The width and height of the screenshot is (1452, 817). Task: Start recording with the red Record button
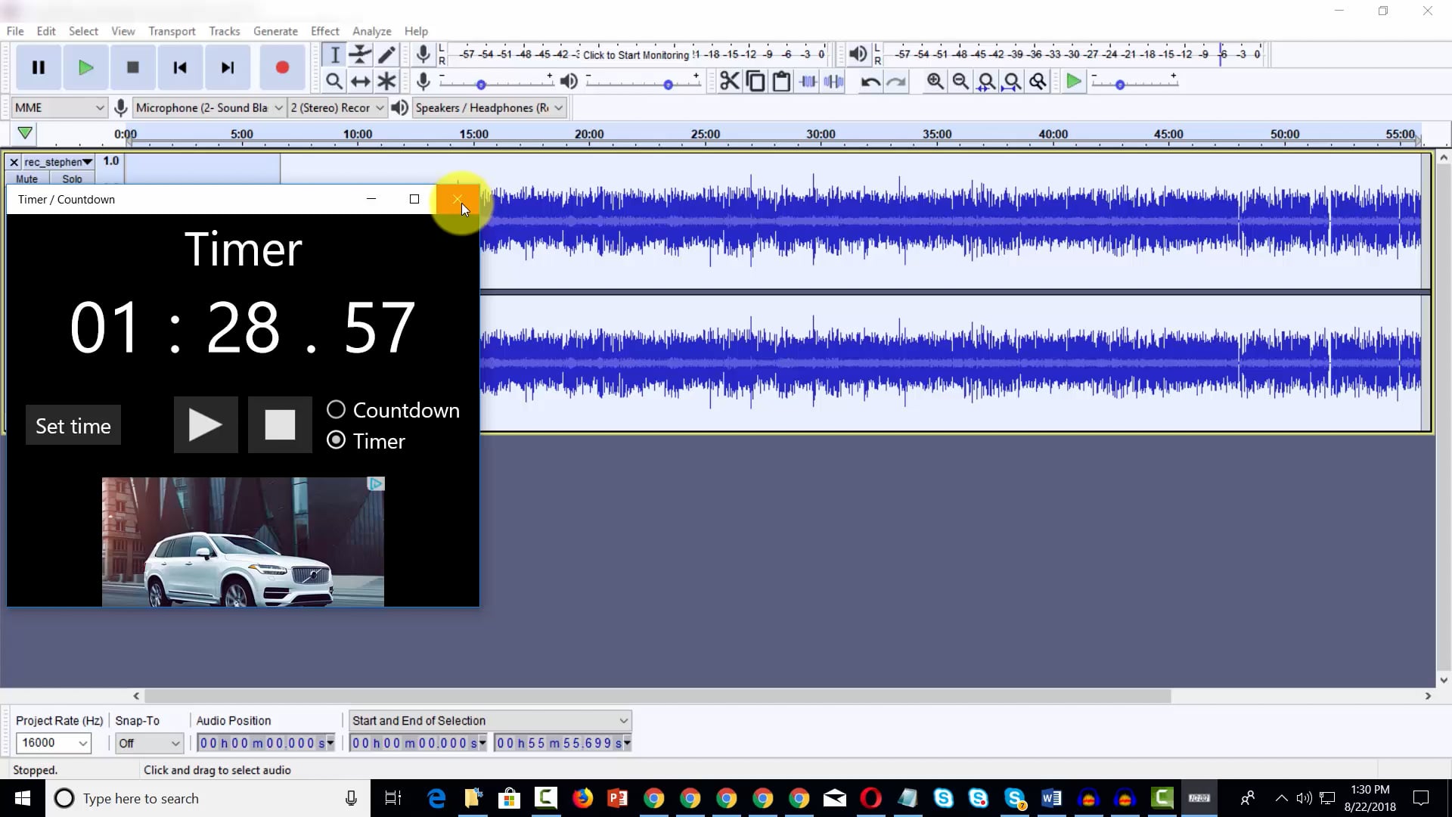[281, 67]
